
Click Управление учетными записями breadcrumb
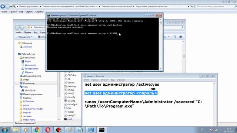[x=151, y=7]
